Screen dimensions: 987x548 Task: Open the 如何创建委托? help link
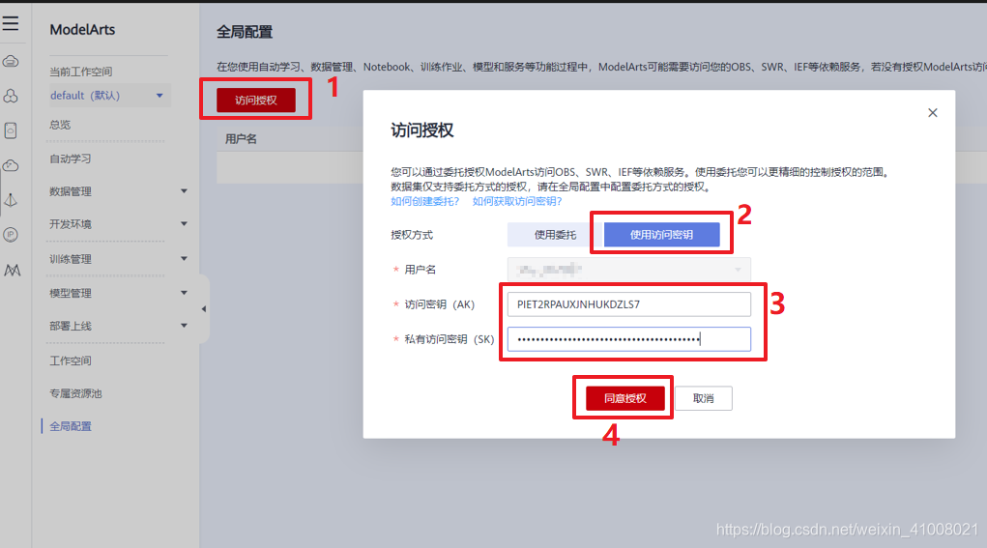(x=425, y=201)
